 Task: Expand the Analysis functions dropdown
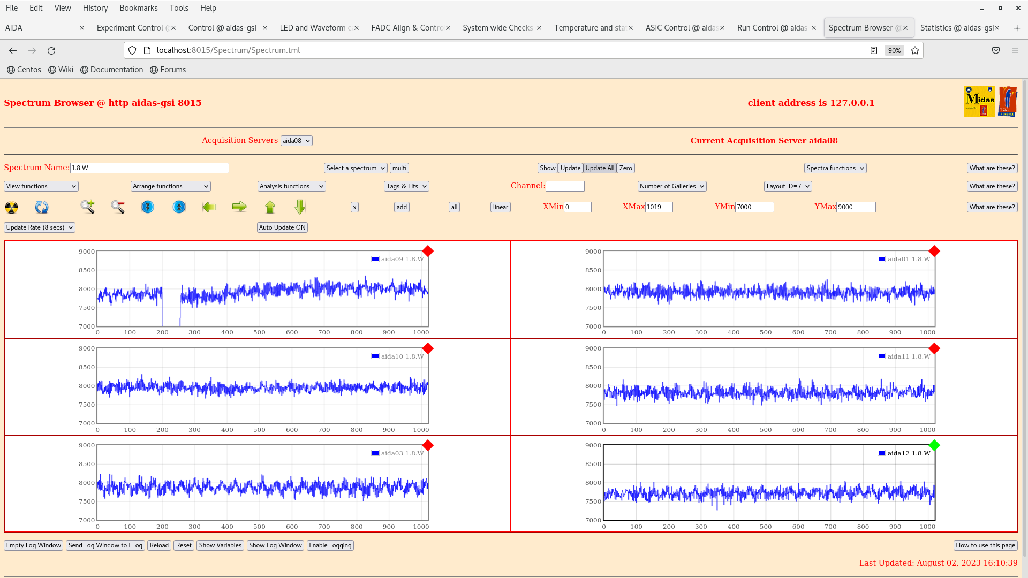291,186
